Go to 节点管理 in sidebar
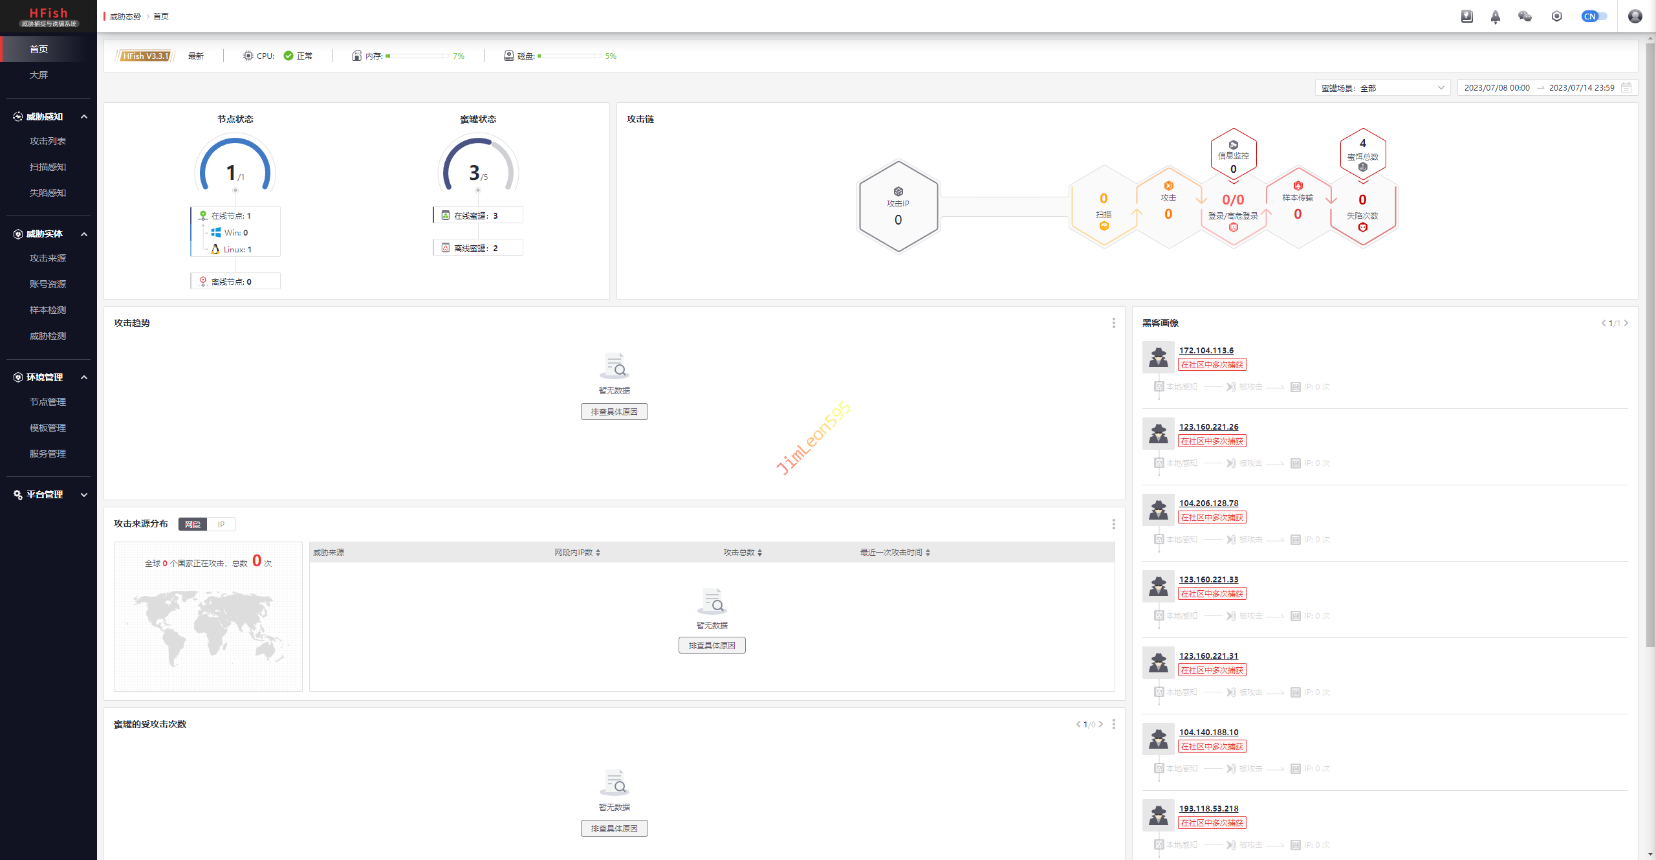This screenshot has height=860, width=1656. (47, 402)
